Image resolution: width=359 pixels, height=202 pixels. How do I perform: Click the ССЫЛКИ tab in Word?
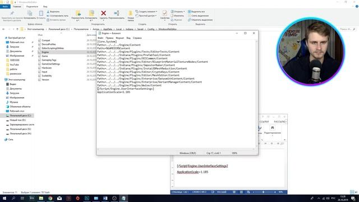click(x=264, y=122)
